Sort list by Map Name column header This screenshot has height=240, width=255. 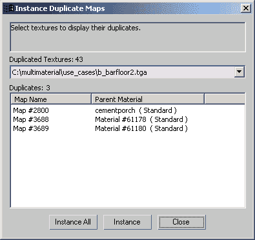51,99
